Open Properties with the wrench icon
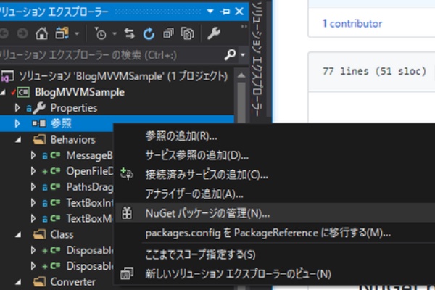Viewport: 435px width, 290px height. pos(214,33)
